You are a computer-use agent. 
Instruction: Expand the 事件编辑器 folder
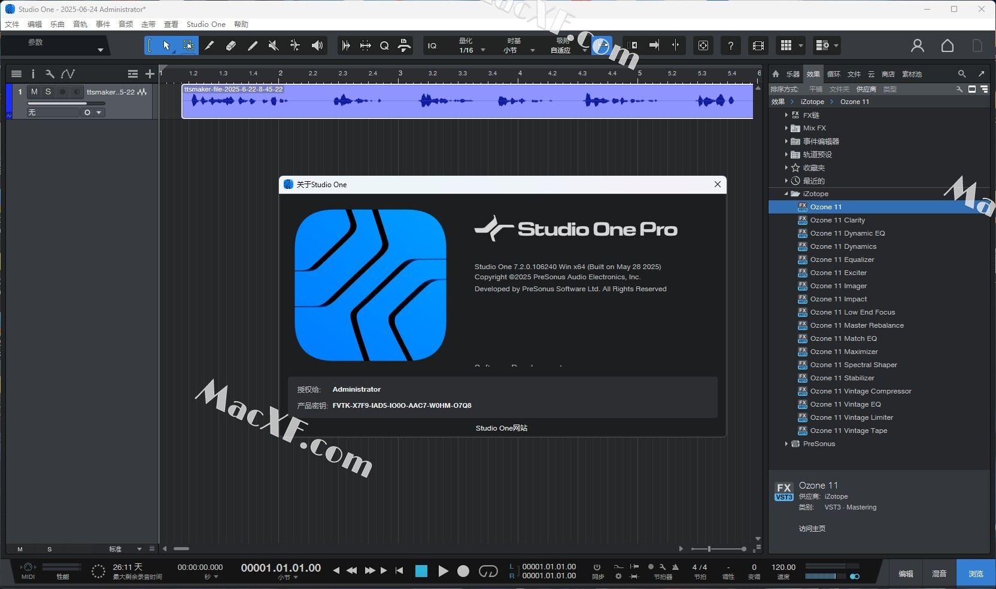[786, 141]
